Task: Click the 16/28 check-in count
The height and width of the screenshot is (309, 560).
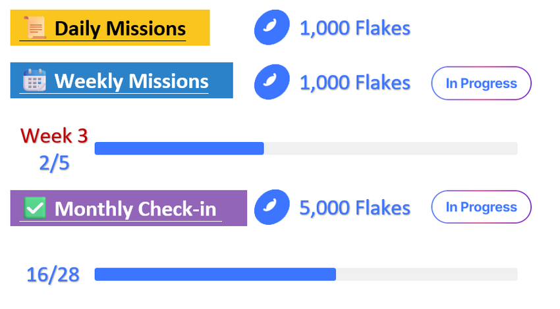Action: 53,275
